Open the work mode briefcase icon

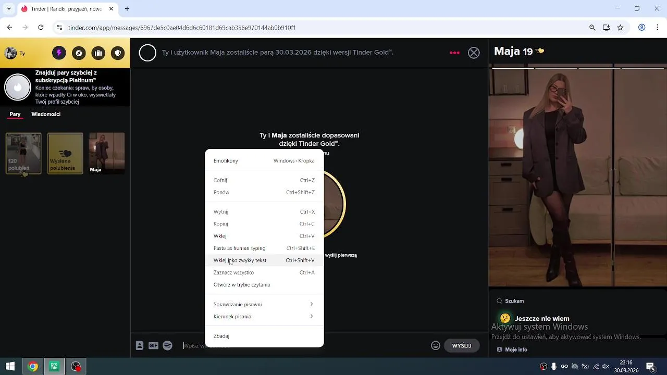click(x=98, y=53)
